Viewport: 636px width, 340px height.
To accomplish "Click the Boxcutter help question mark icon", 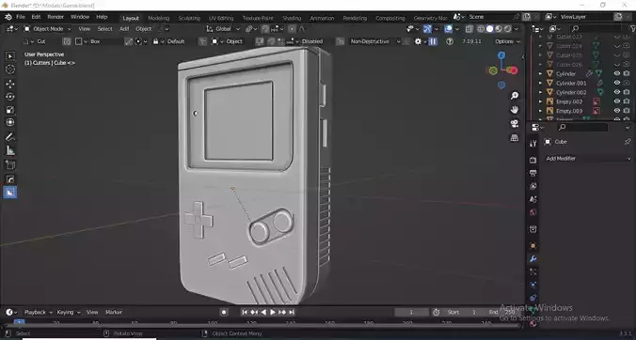I will (x=450, y=41).
